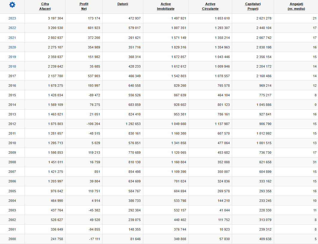This screenshot has width=318, height=244.
Task: Select the 2002 year cell
Action: pyautogui.click(x=12, y=220)
